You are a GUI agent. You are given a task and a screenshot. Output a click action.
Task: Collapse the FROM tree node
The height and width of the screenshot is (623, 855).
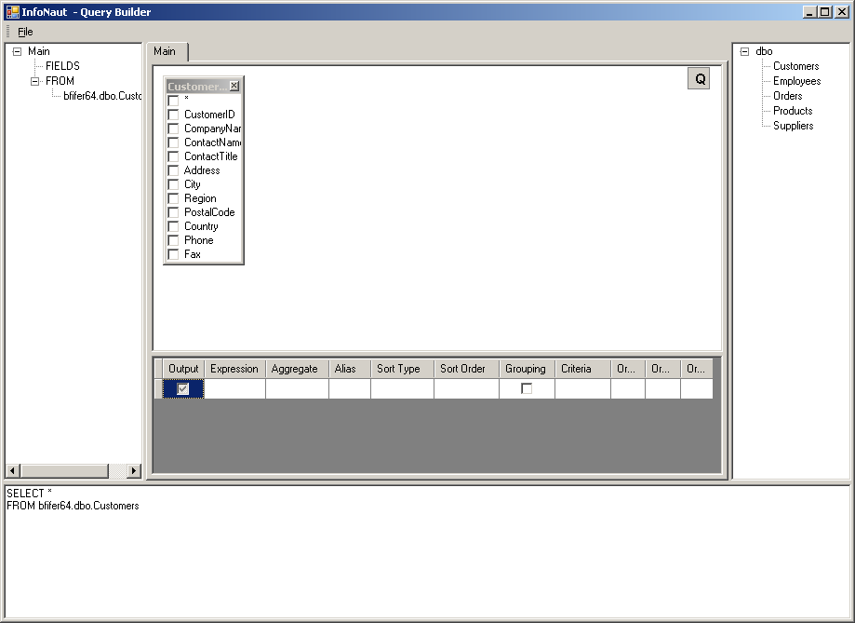pos(35,81)
